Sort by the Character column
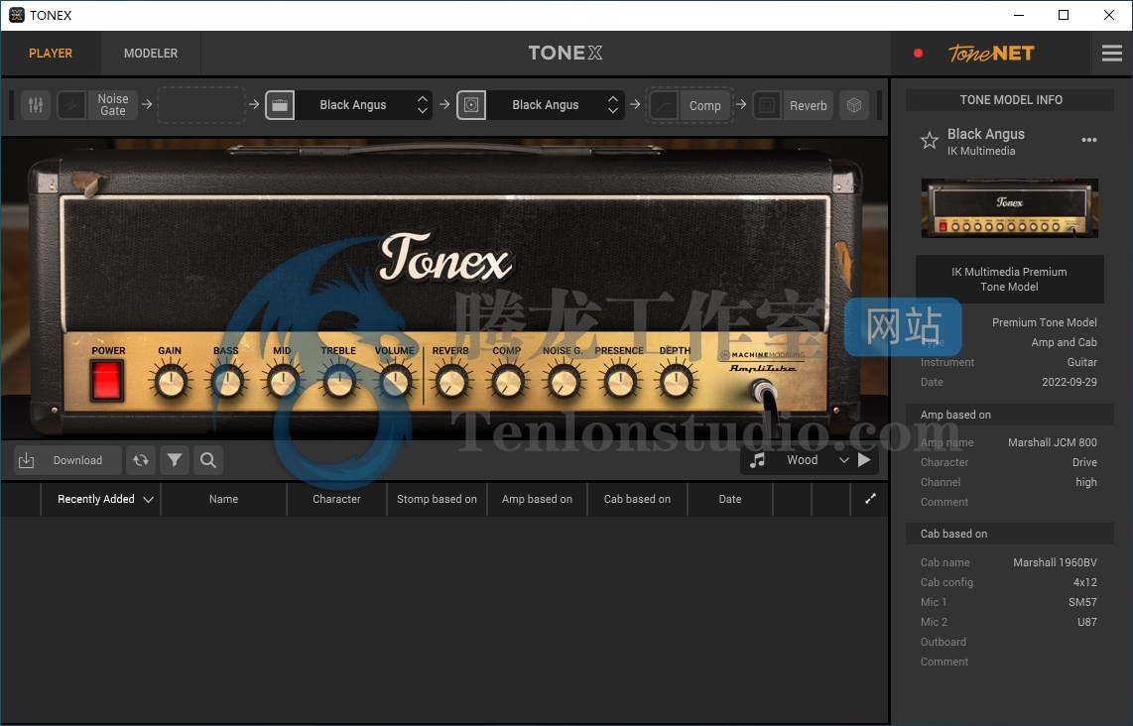This screenshot has height=726, width=1133. pos(336,499)
